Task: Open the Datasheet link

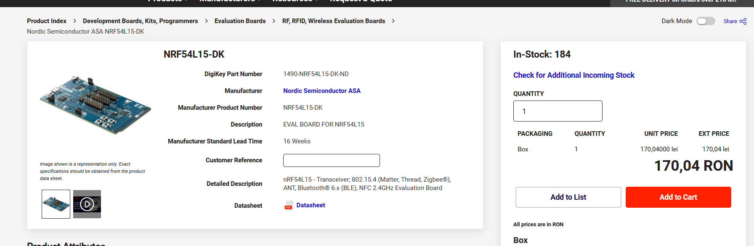Action: pyautogui.click(x=311, y=205)
